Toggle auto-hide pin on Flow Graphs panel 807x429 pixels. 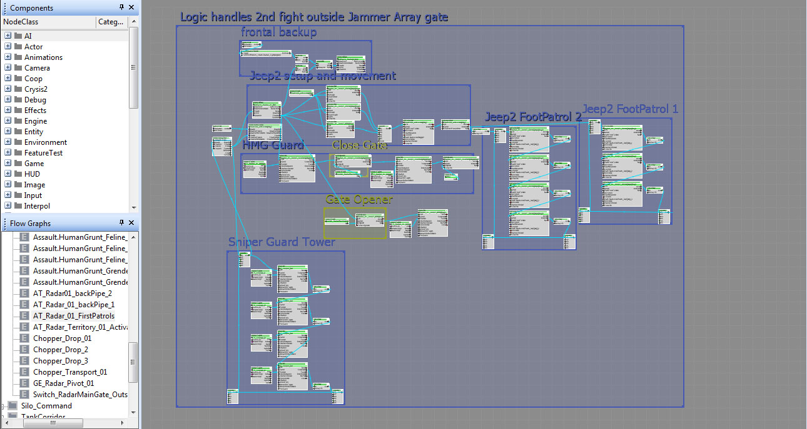click(121, 223)
